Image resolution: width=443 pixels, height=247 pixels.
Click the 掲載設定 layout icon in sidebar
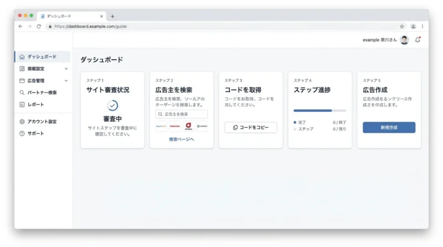22,69
